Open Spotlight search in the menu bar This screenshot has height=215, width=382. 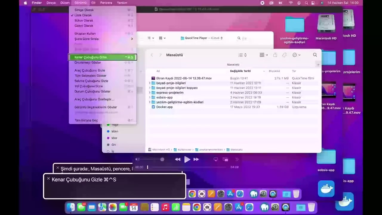coord(306,3)
